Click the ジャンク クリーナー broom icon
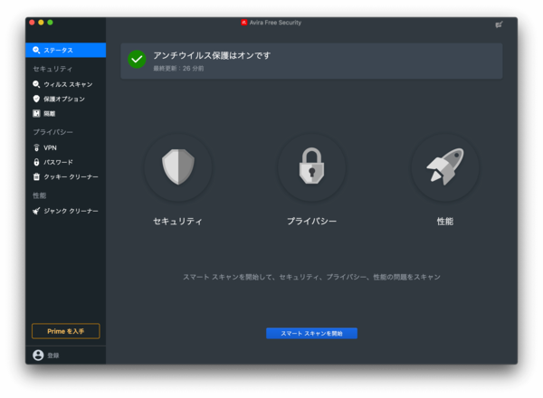 coord(36,211)
